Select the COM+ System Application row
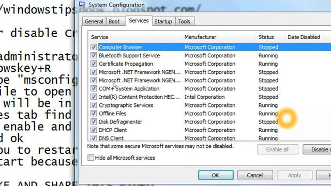331x186 pixels. pyautogui.click(x=210, y=88)
